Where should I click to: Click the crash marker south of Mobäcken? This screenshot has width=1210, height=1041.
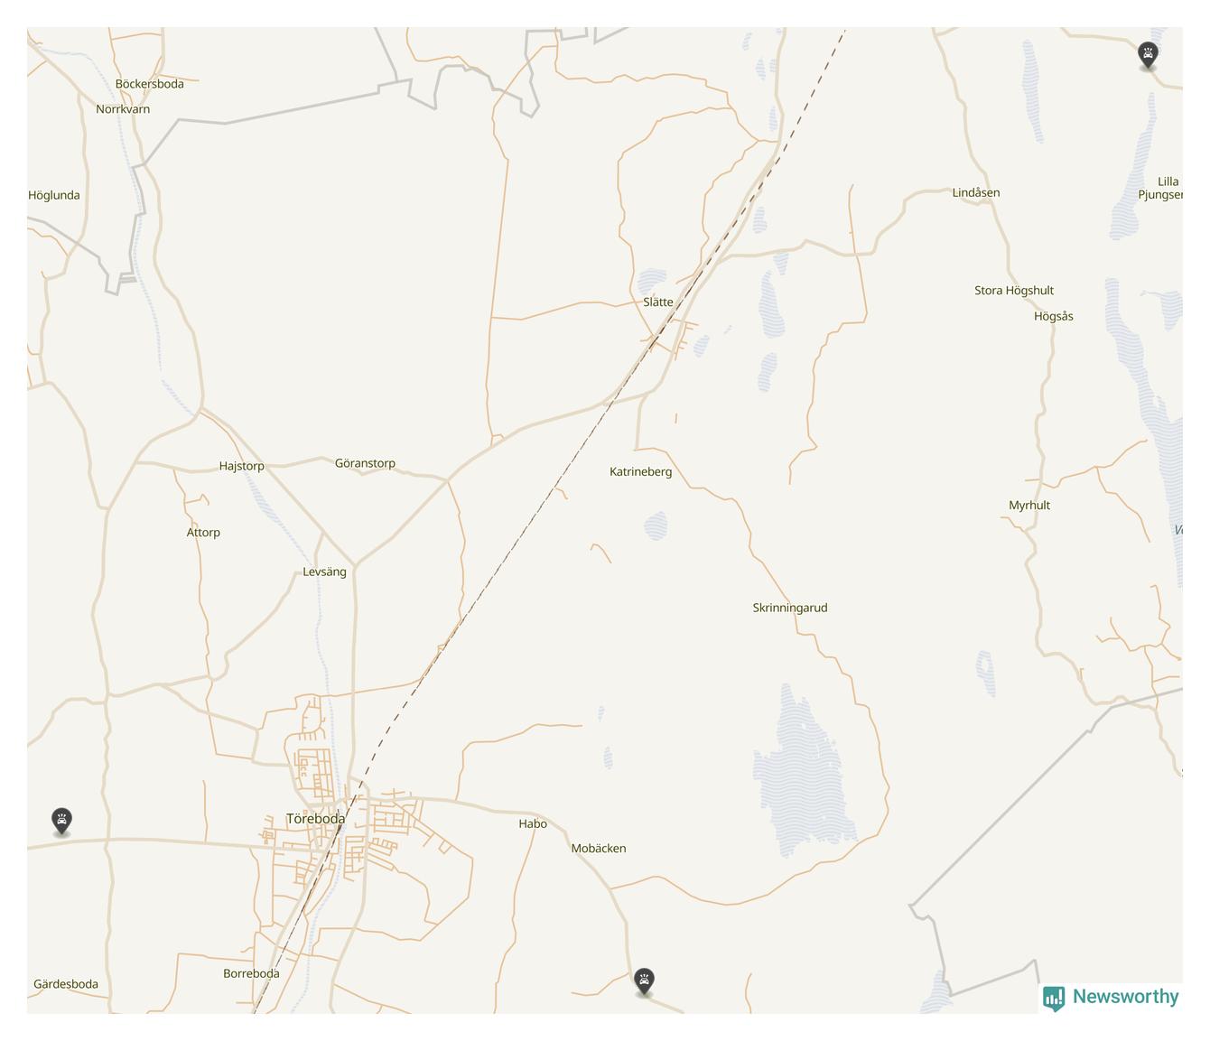(x=644, y=981)
